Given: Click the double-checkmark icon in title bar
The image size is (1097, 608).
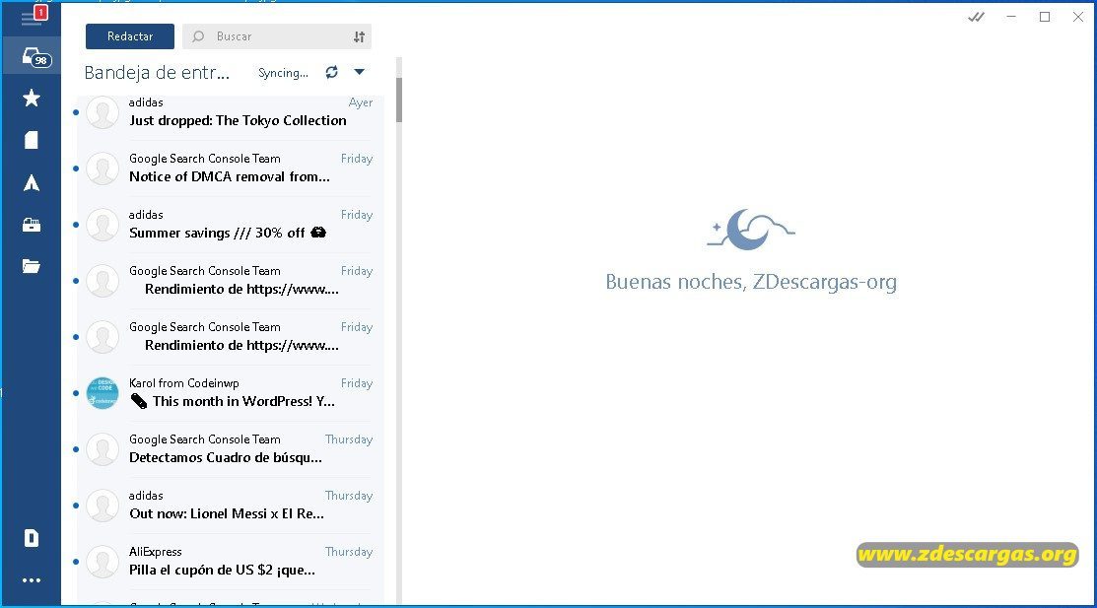Looking at the screenshot, I should tap(976, 18).
